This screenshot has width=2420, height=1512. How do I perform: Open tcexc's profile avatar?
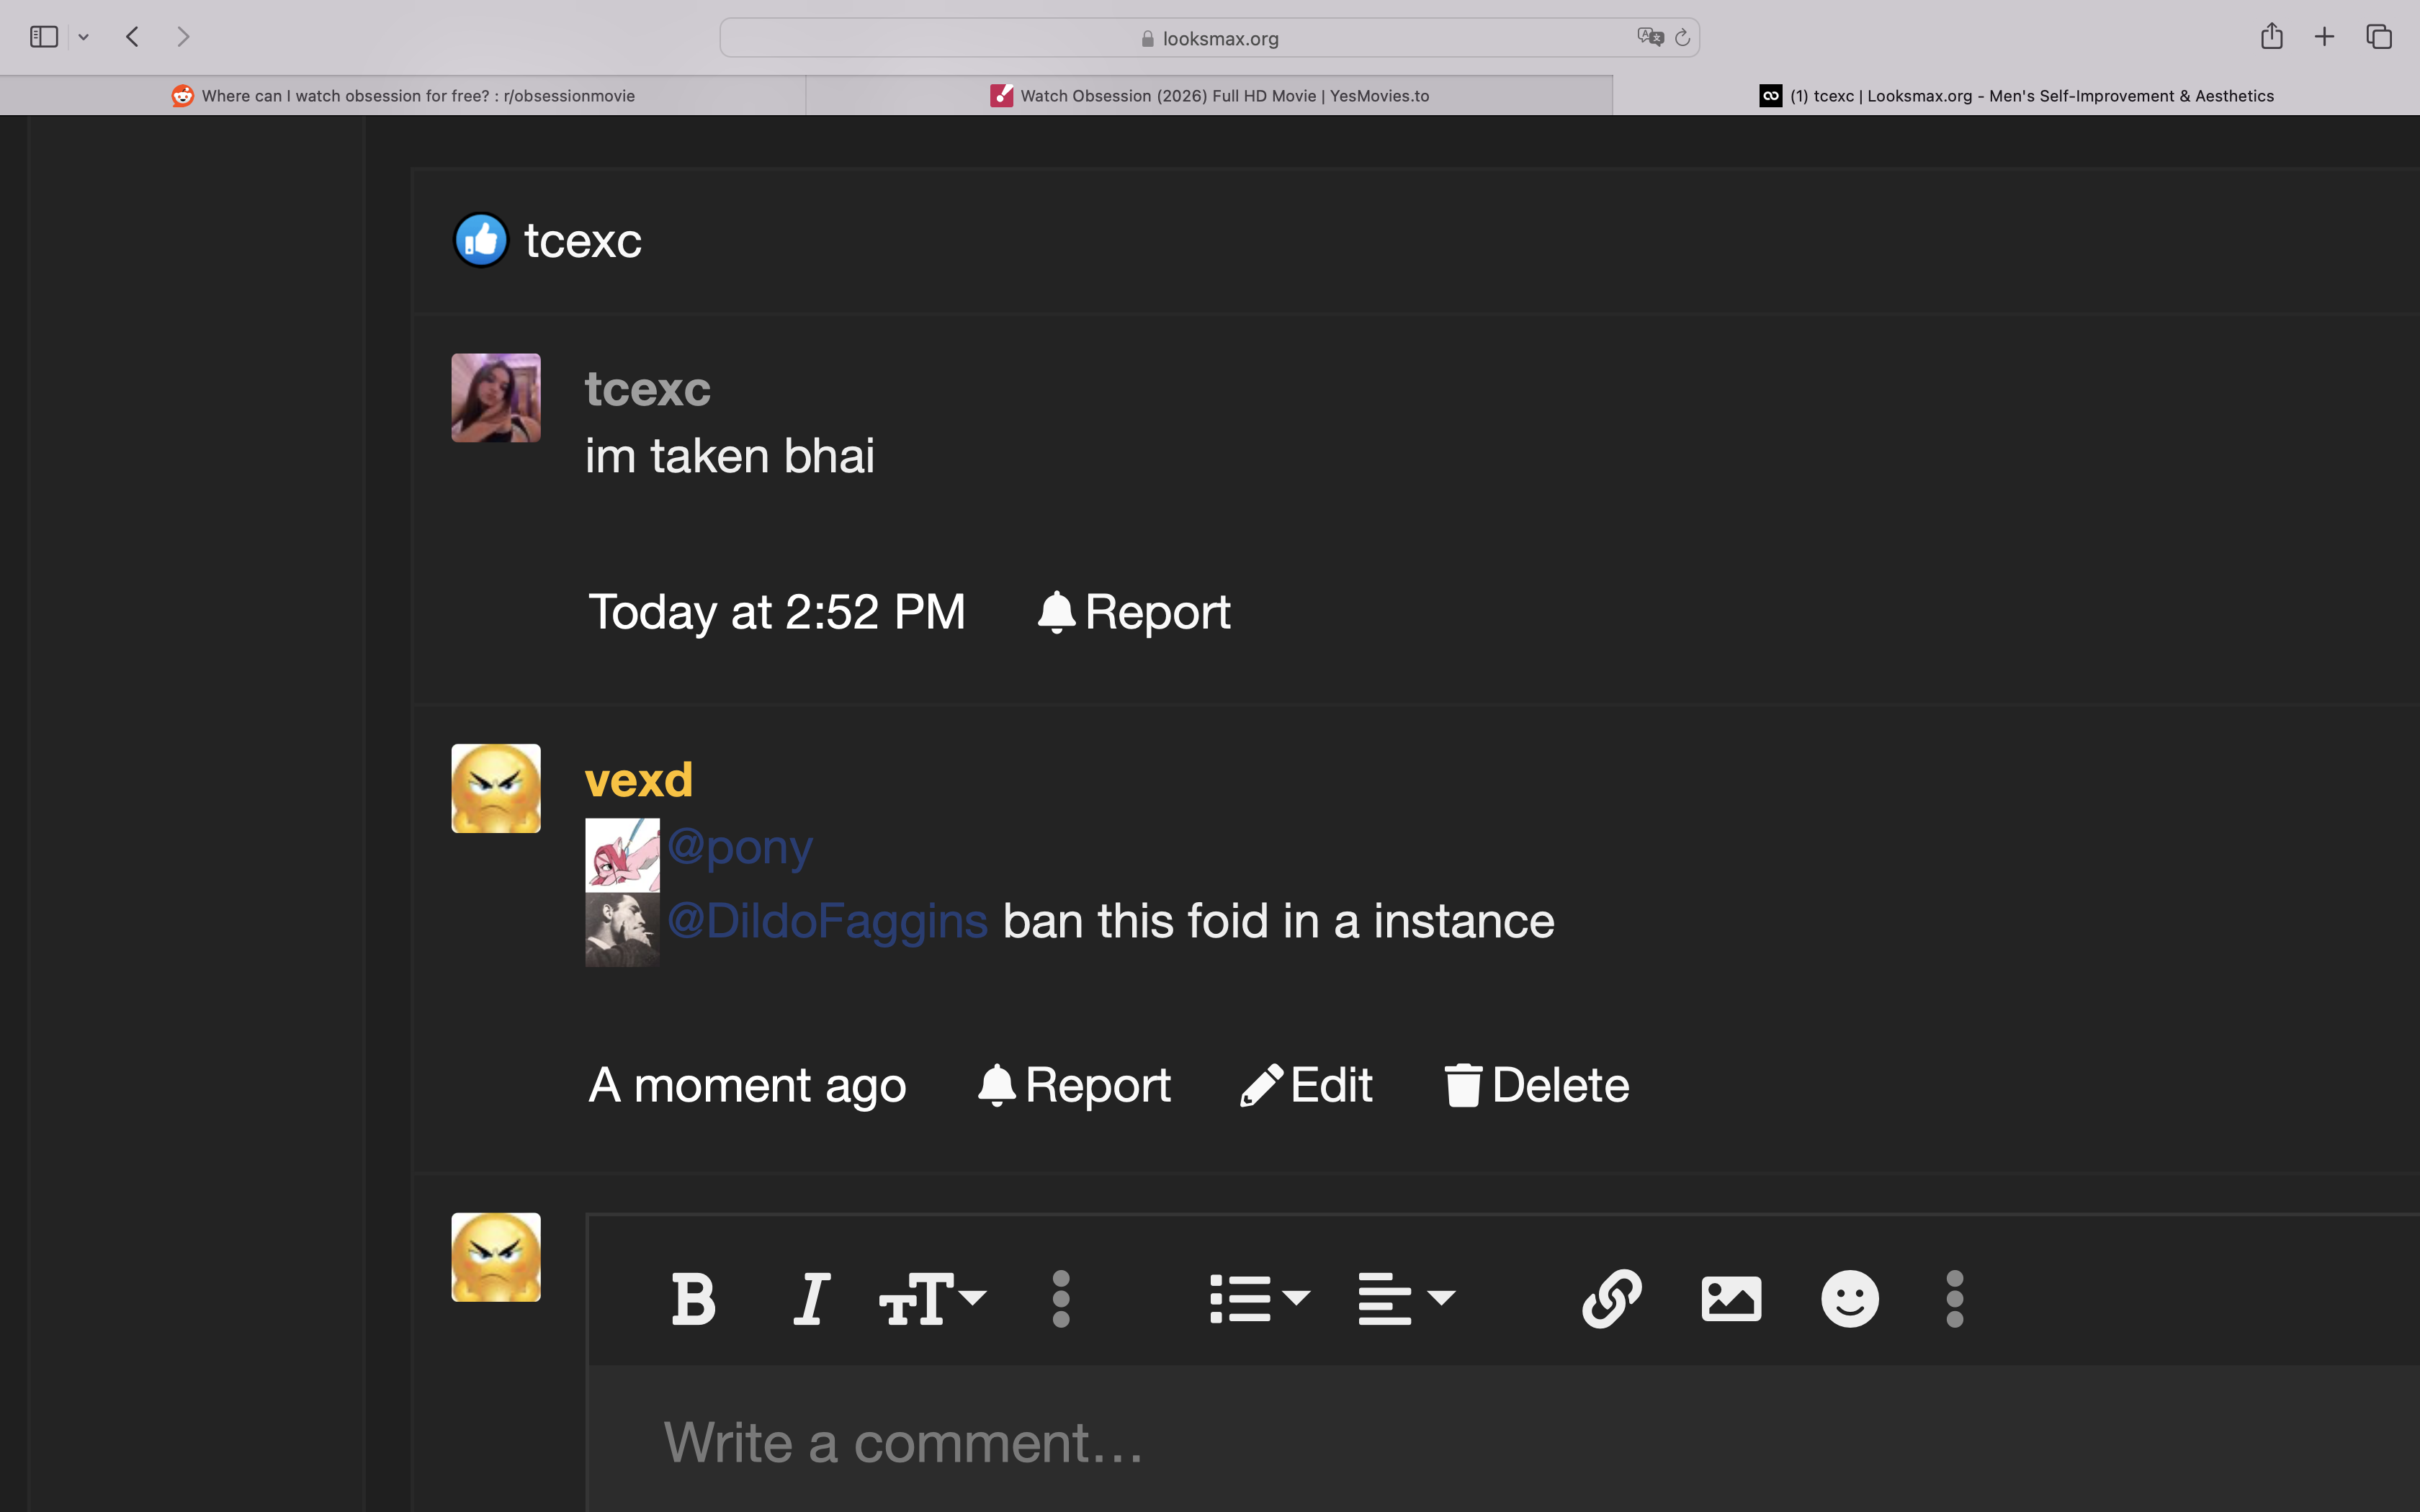tap(496, 398)
